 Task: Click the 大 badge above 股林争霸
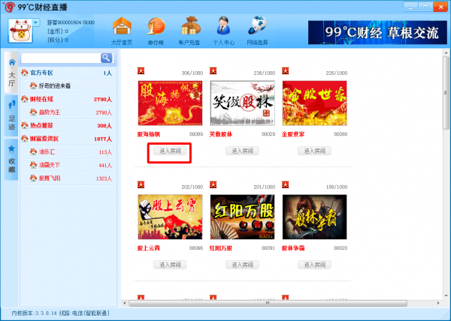(286, 184)
